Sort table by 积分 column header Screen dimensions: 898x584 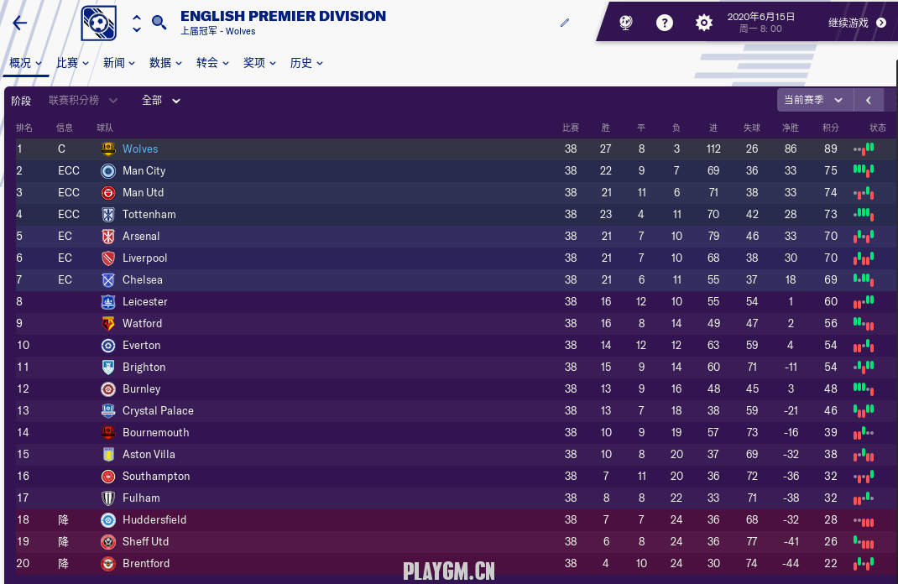[831, 128]
